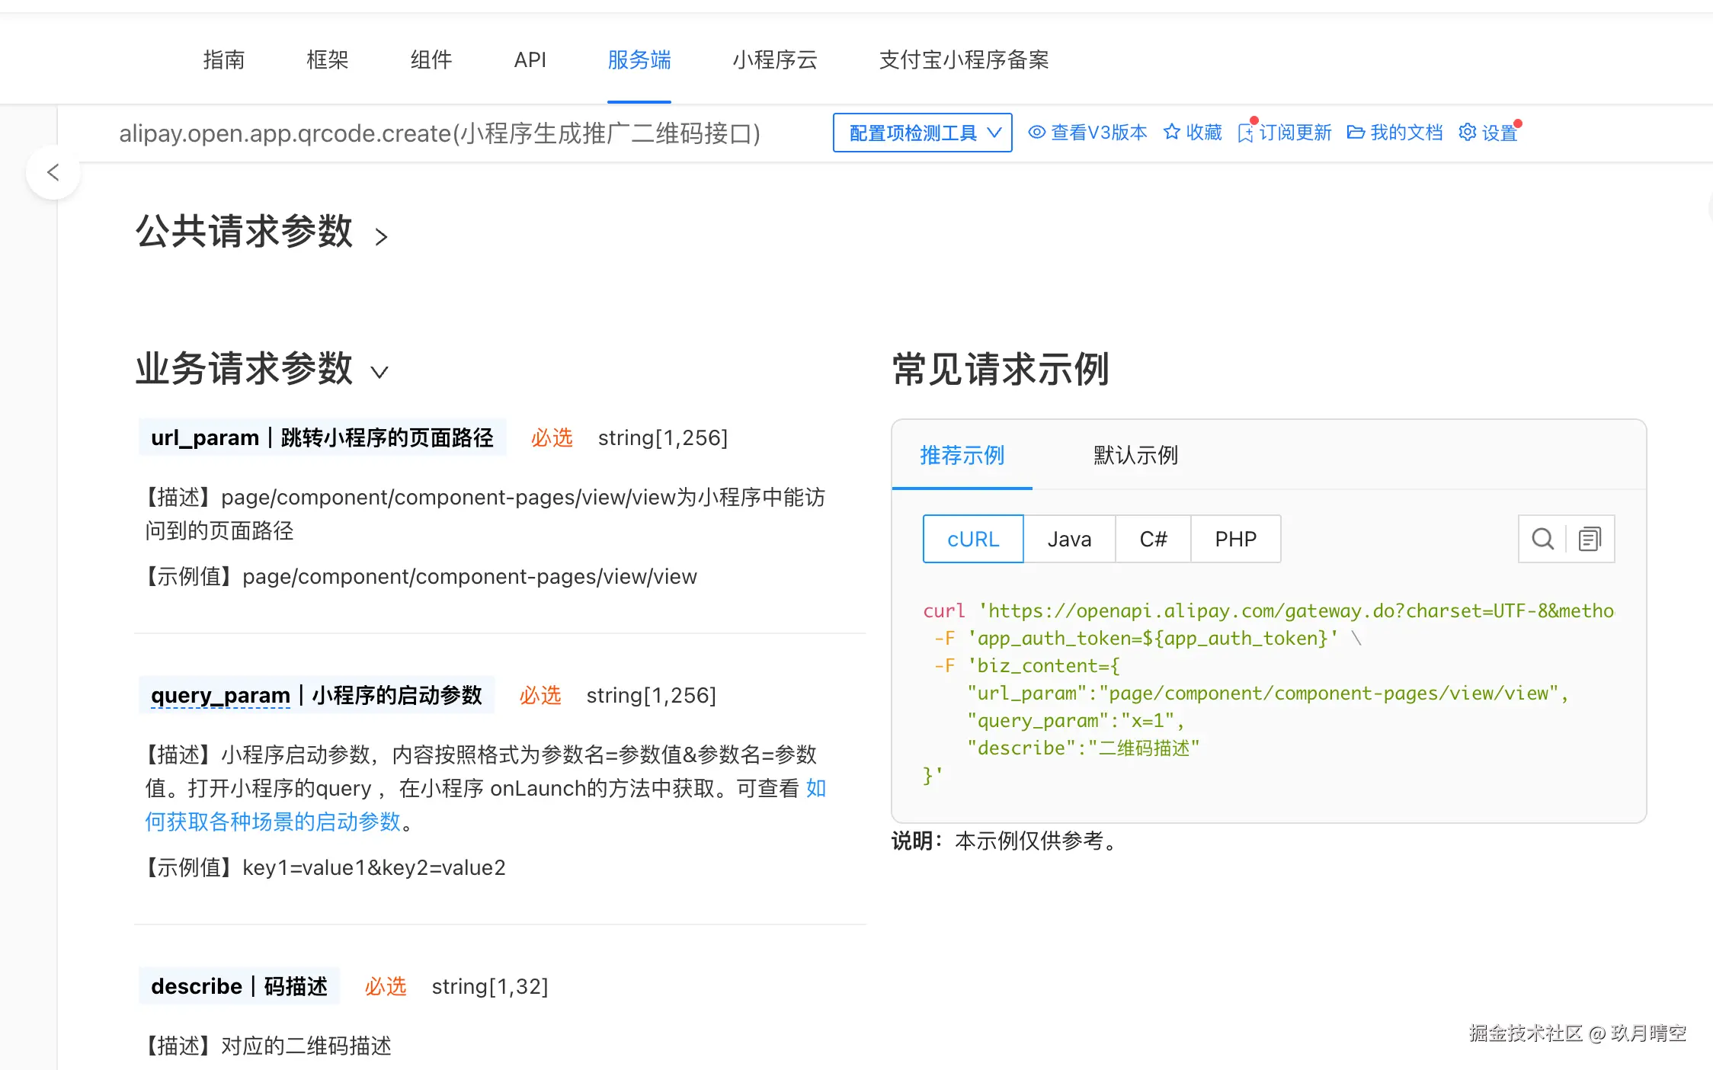Open 我的文档 via the folder icon
The image size is (1713, 1070).
tap(1356, 133)
